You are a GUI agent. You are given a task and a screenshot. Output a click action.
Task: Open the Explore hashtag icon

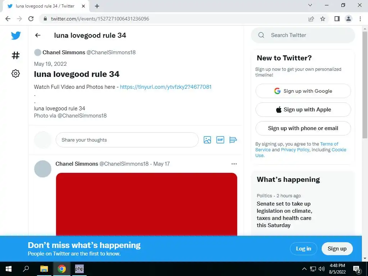(15, 55)
